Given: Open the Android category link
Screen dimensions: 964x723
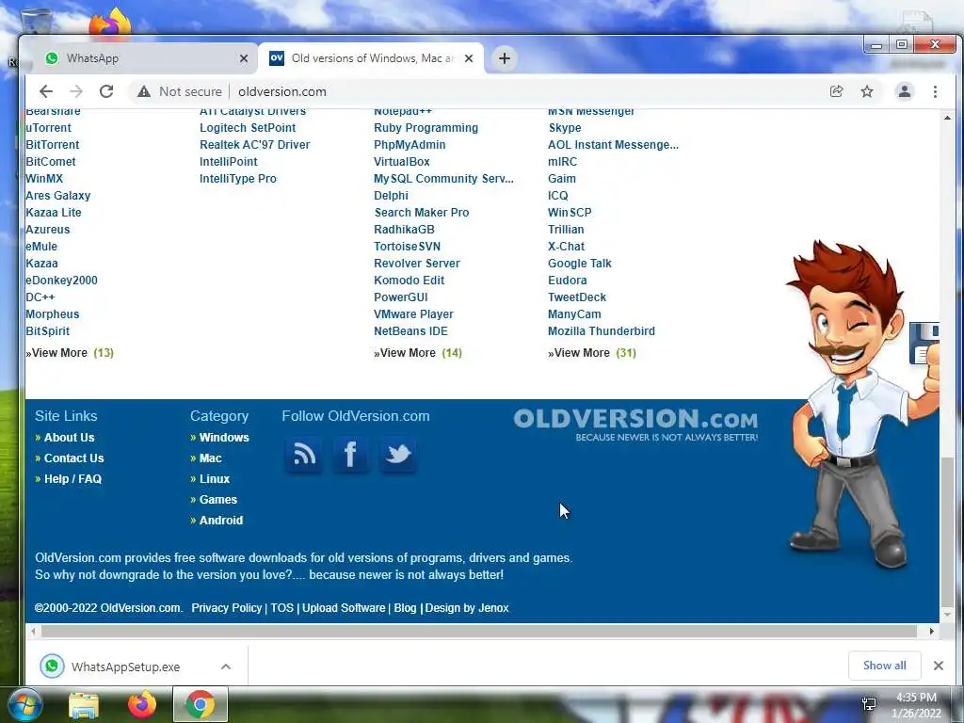Looking at the screenshot, I should [x=221, y=520].
